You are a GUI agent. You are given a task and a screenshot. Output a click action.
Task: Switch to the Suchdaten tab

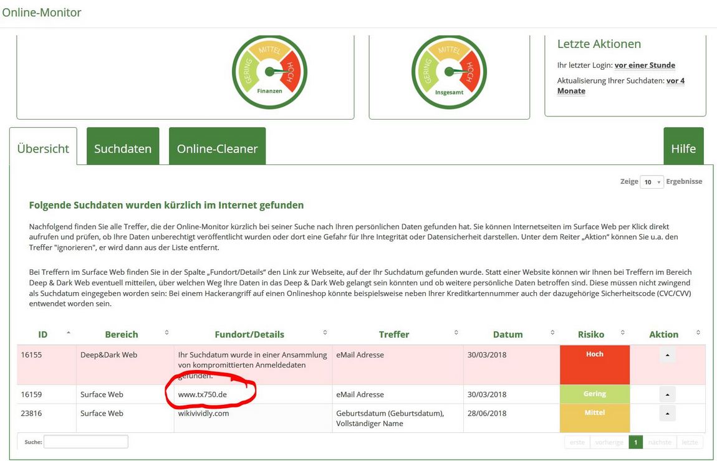123,148
